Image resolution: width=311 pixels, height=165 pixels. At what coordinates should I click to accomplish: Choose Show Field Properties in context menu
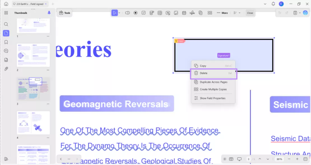click(x=213, y=98)
